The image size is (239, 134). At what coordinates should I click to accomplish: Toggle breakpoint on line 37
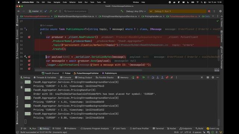(x=29, y=65)
